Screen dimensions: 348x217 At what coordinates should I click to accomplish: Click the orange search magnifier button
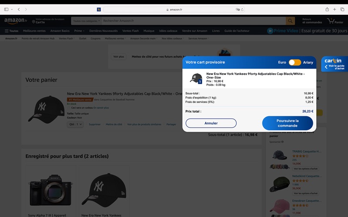(x=290, y=21)
